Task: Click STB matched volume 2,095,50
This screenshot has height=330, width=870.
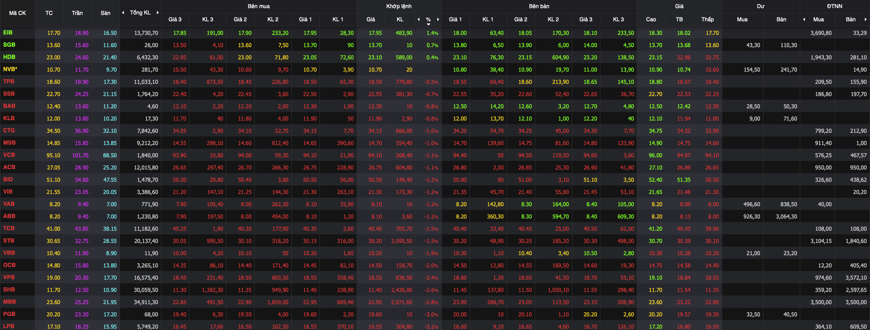Action: click(x=402, y=241)
